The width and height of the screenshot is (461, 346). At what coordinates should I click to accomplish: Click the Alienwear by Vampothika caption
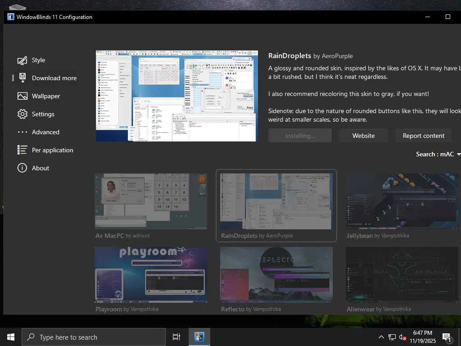[379, 309]
